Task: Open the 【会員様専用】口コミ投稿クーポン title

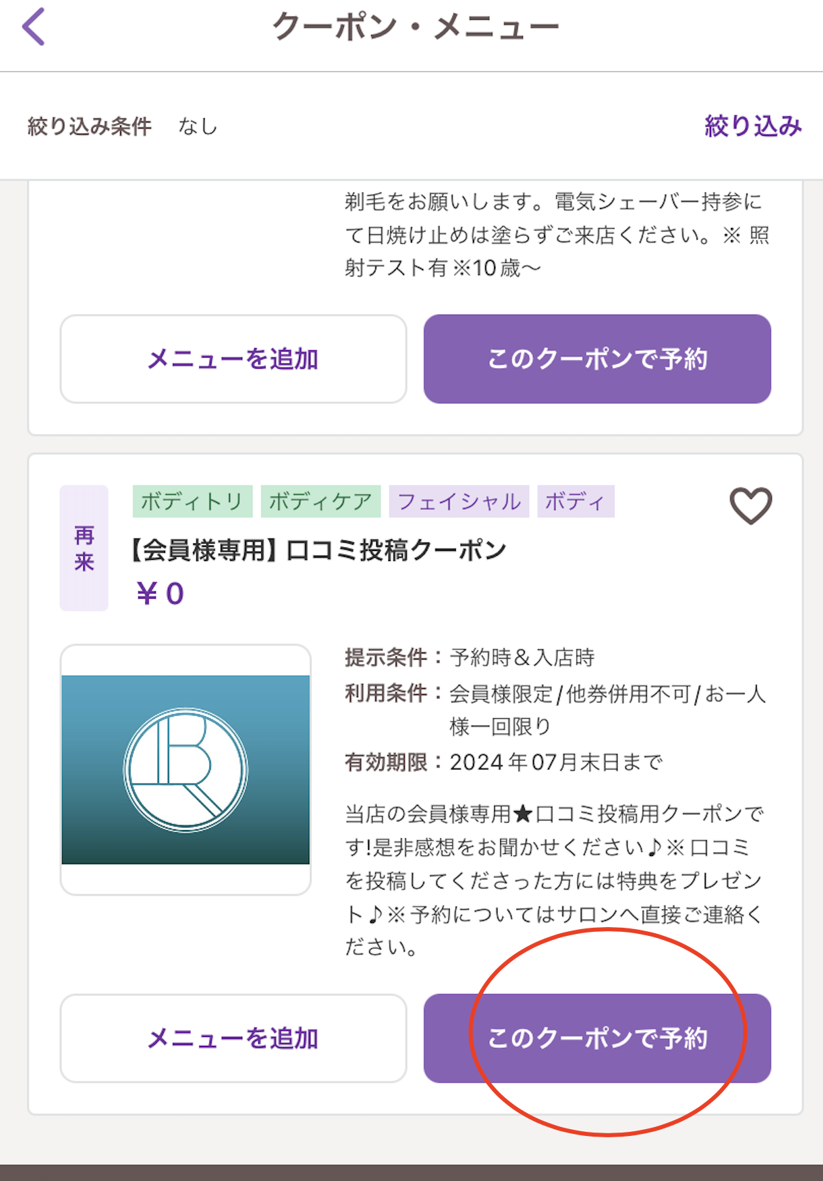Action: point(318,550)
